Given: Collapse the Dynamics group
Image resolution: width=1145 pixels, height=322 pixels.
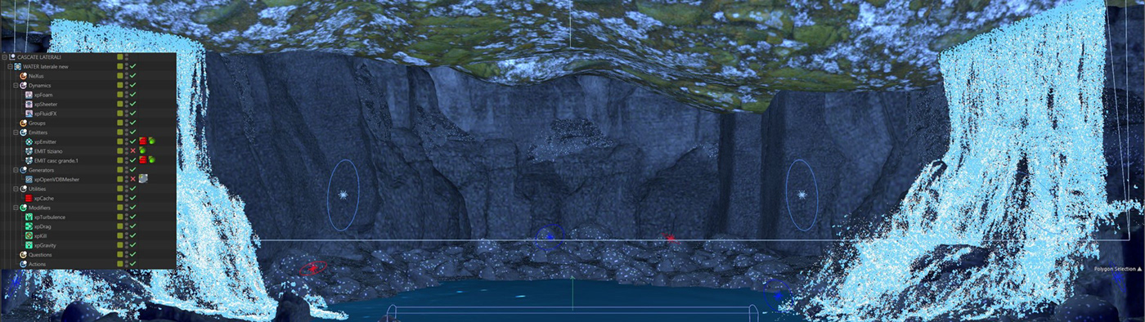Looking at the screenshot, I should (x=16, y=85).
